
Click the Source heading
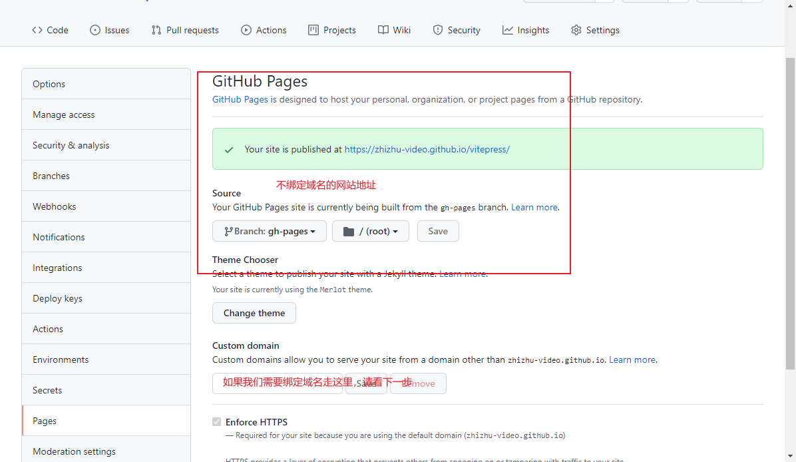[x=226, y=194]
